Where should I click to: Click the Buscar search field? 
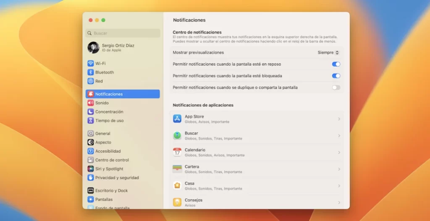[x=123, y=33]
